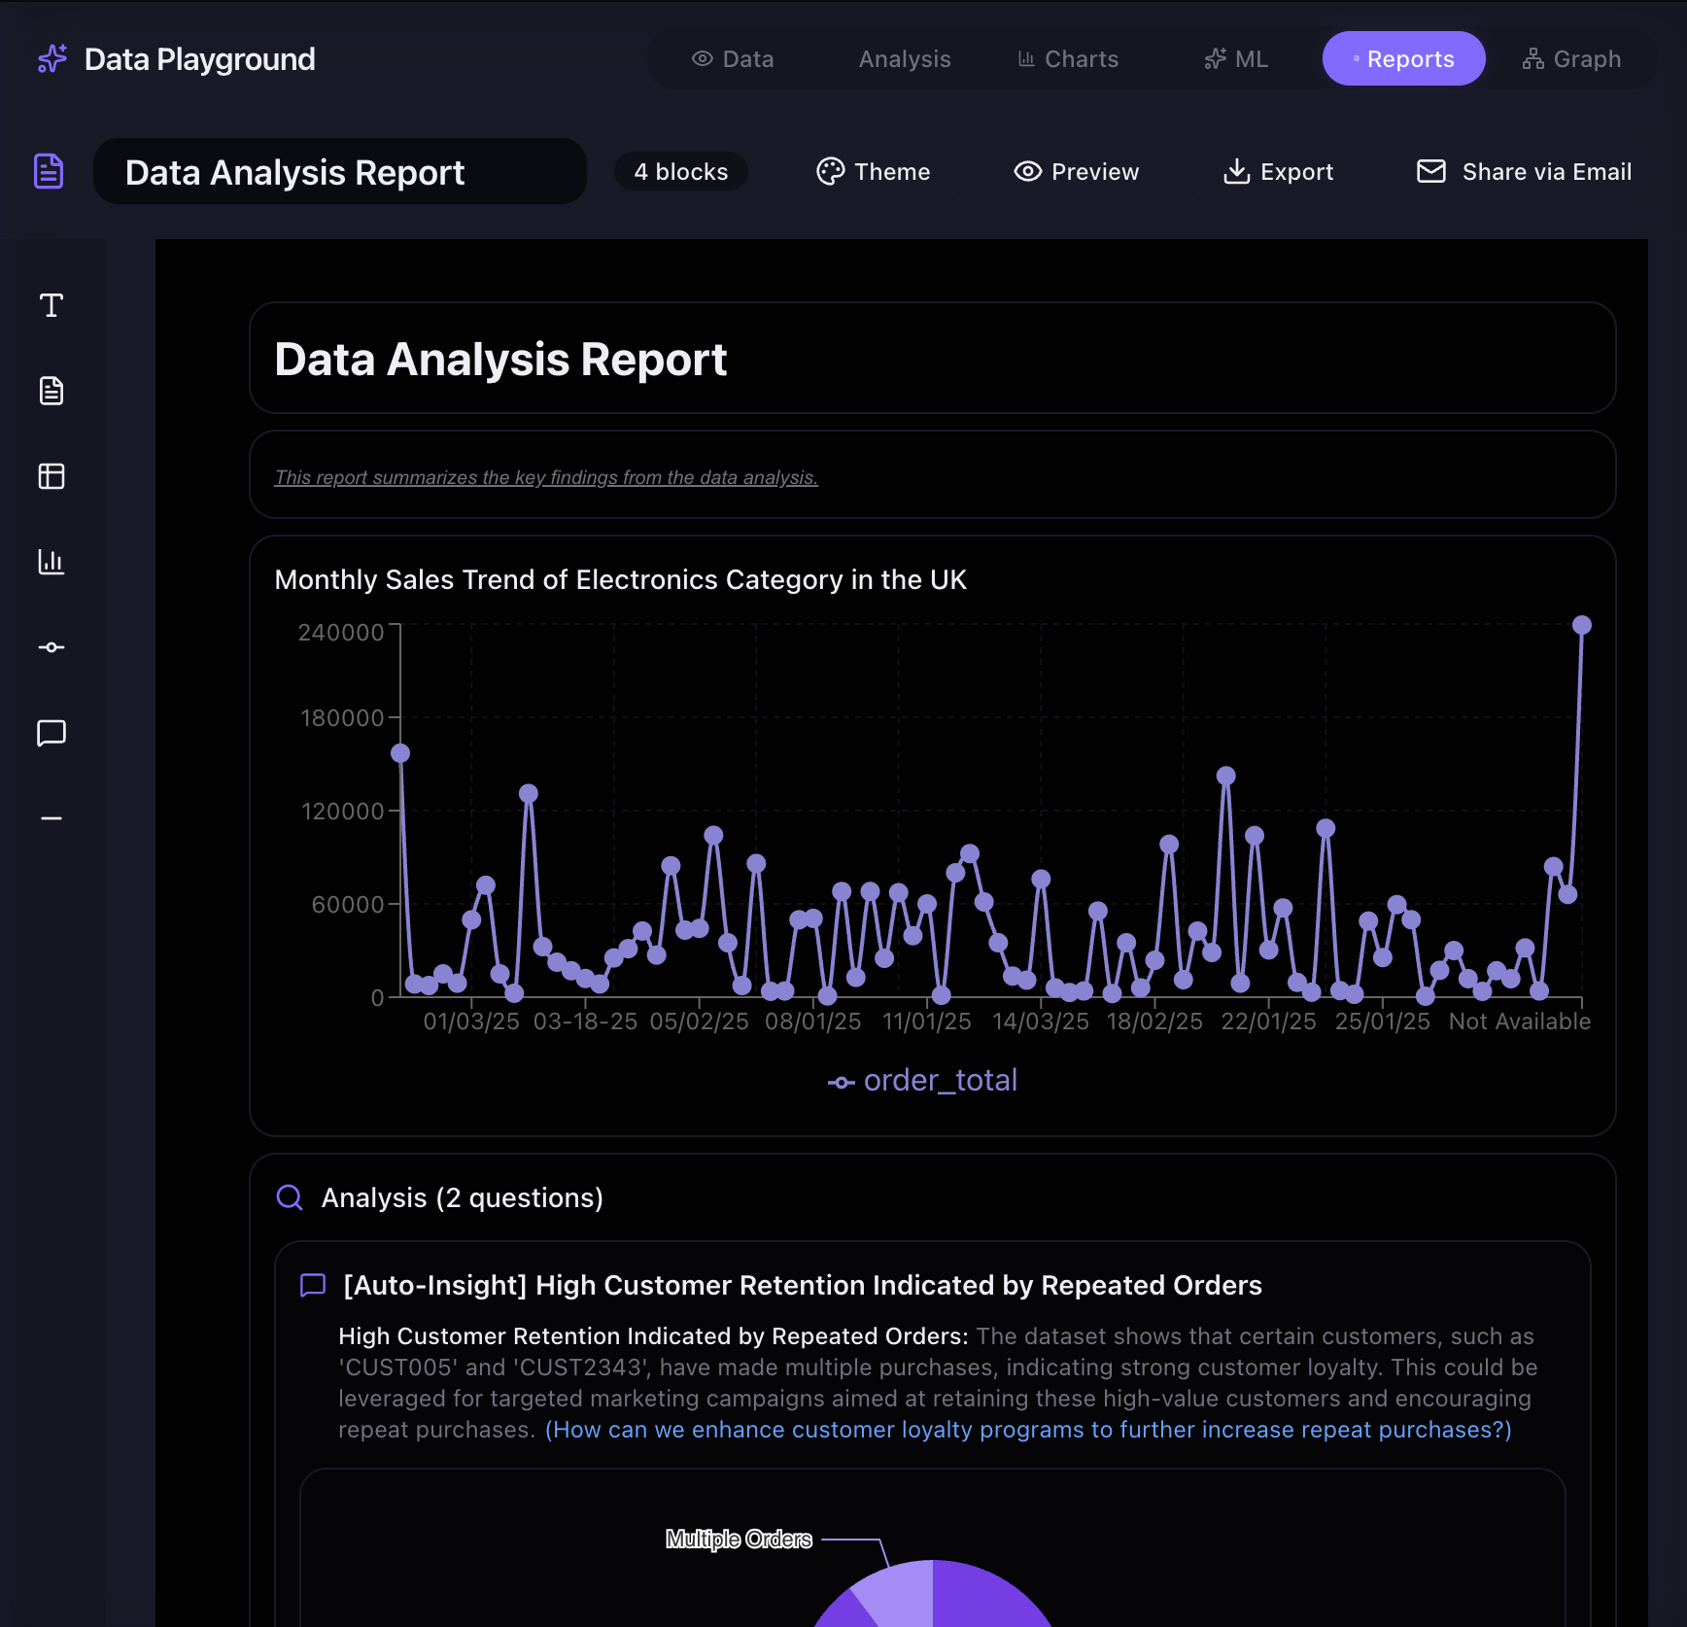The height and width of the screenshot is (1627, 1687).
Task: Click the Analysis magnifier icon
Action: [x=290, y=1197]
